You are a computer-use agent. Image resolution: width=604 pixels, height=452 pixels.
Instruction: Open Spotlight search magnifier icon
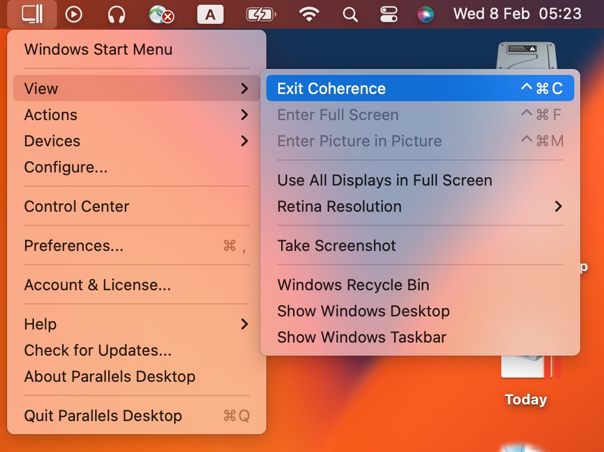(351, 14)
